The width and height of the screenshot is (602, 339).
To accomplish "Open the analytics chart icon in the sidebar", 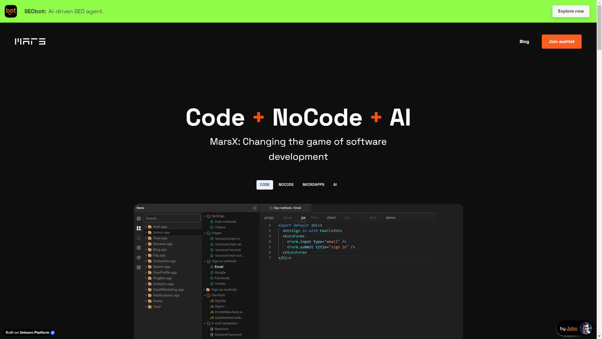I will (x=139, y=248).
